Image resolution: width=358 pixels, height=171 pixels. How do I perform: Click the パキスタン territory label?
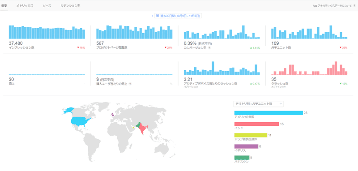241,162
